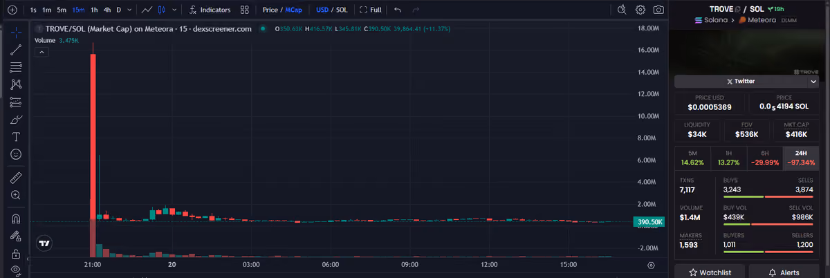This screenshot has width=830, height=278.
Task: Select the ruler measure tool
Action: (x=16, y=178)
